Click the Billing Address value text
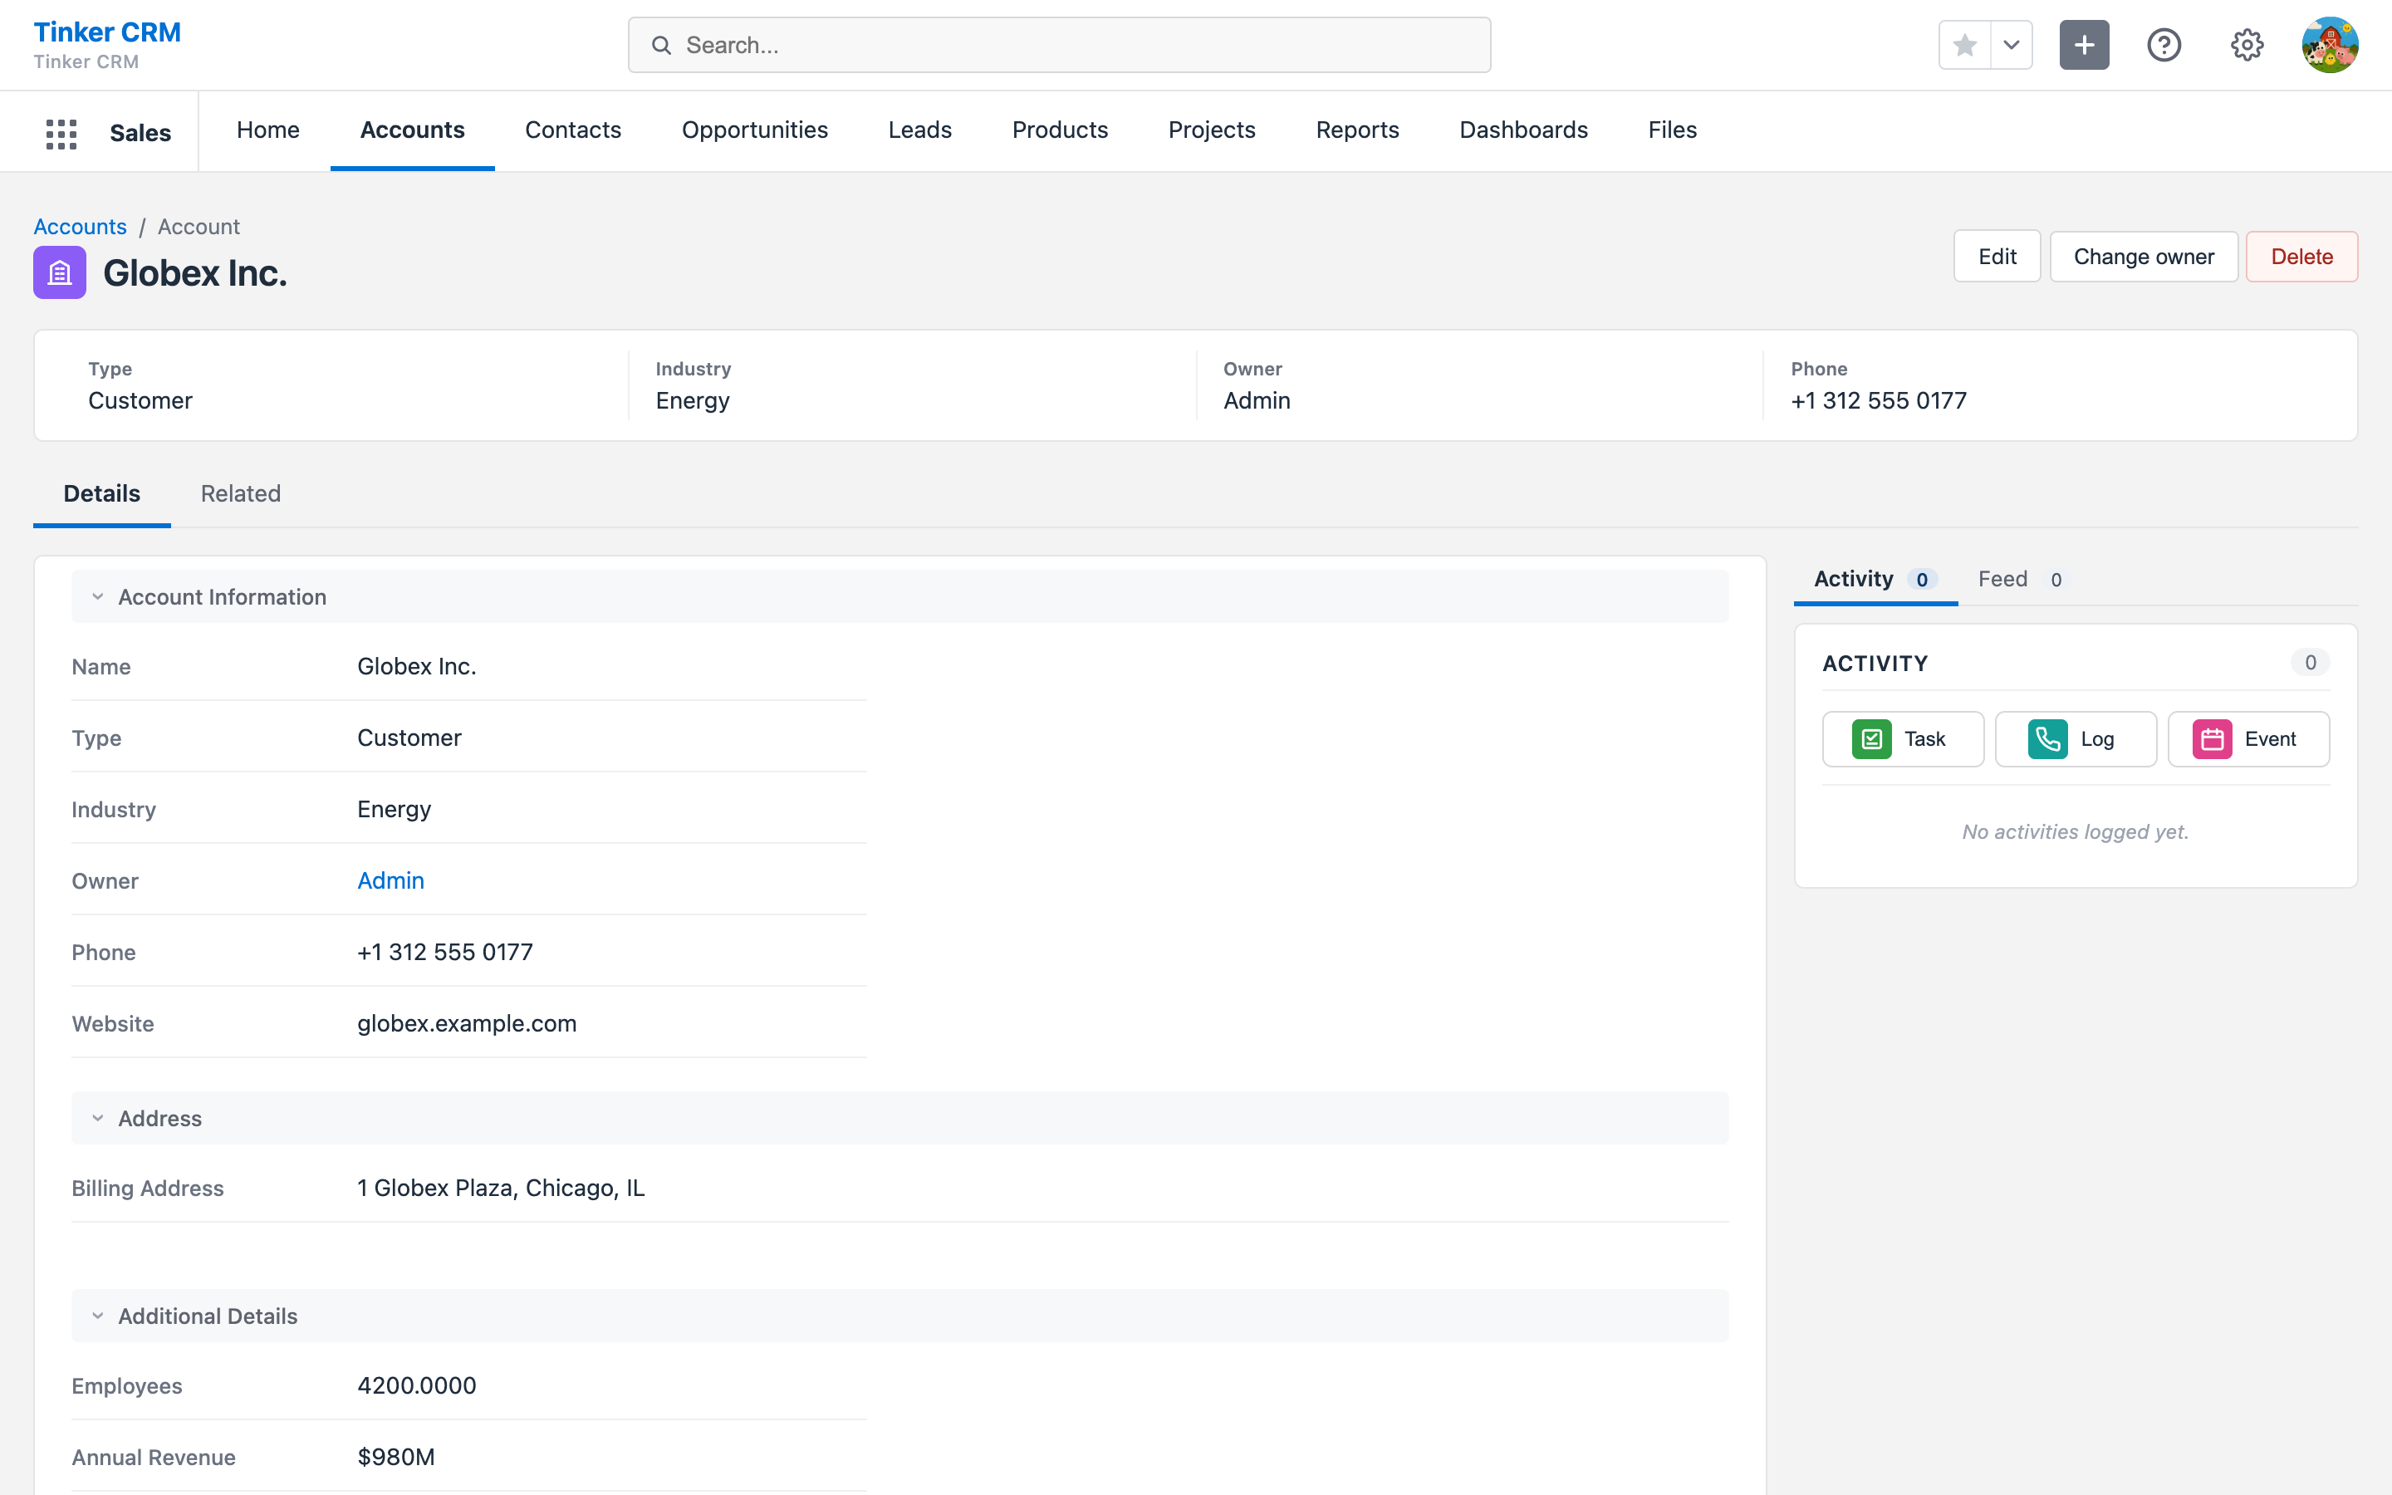Viewport: 2392px width, 1495px height. pos(501,1189)
